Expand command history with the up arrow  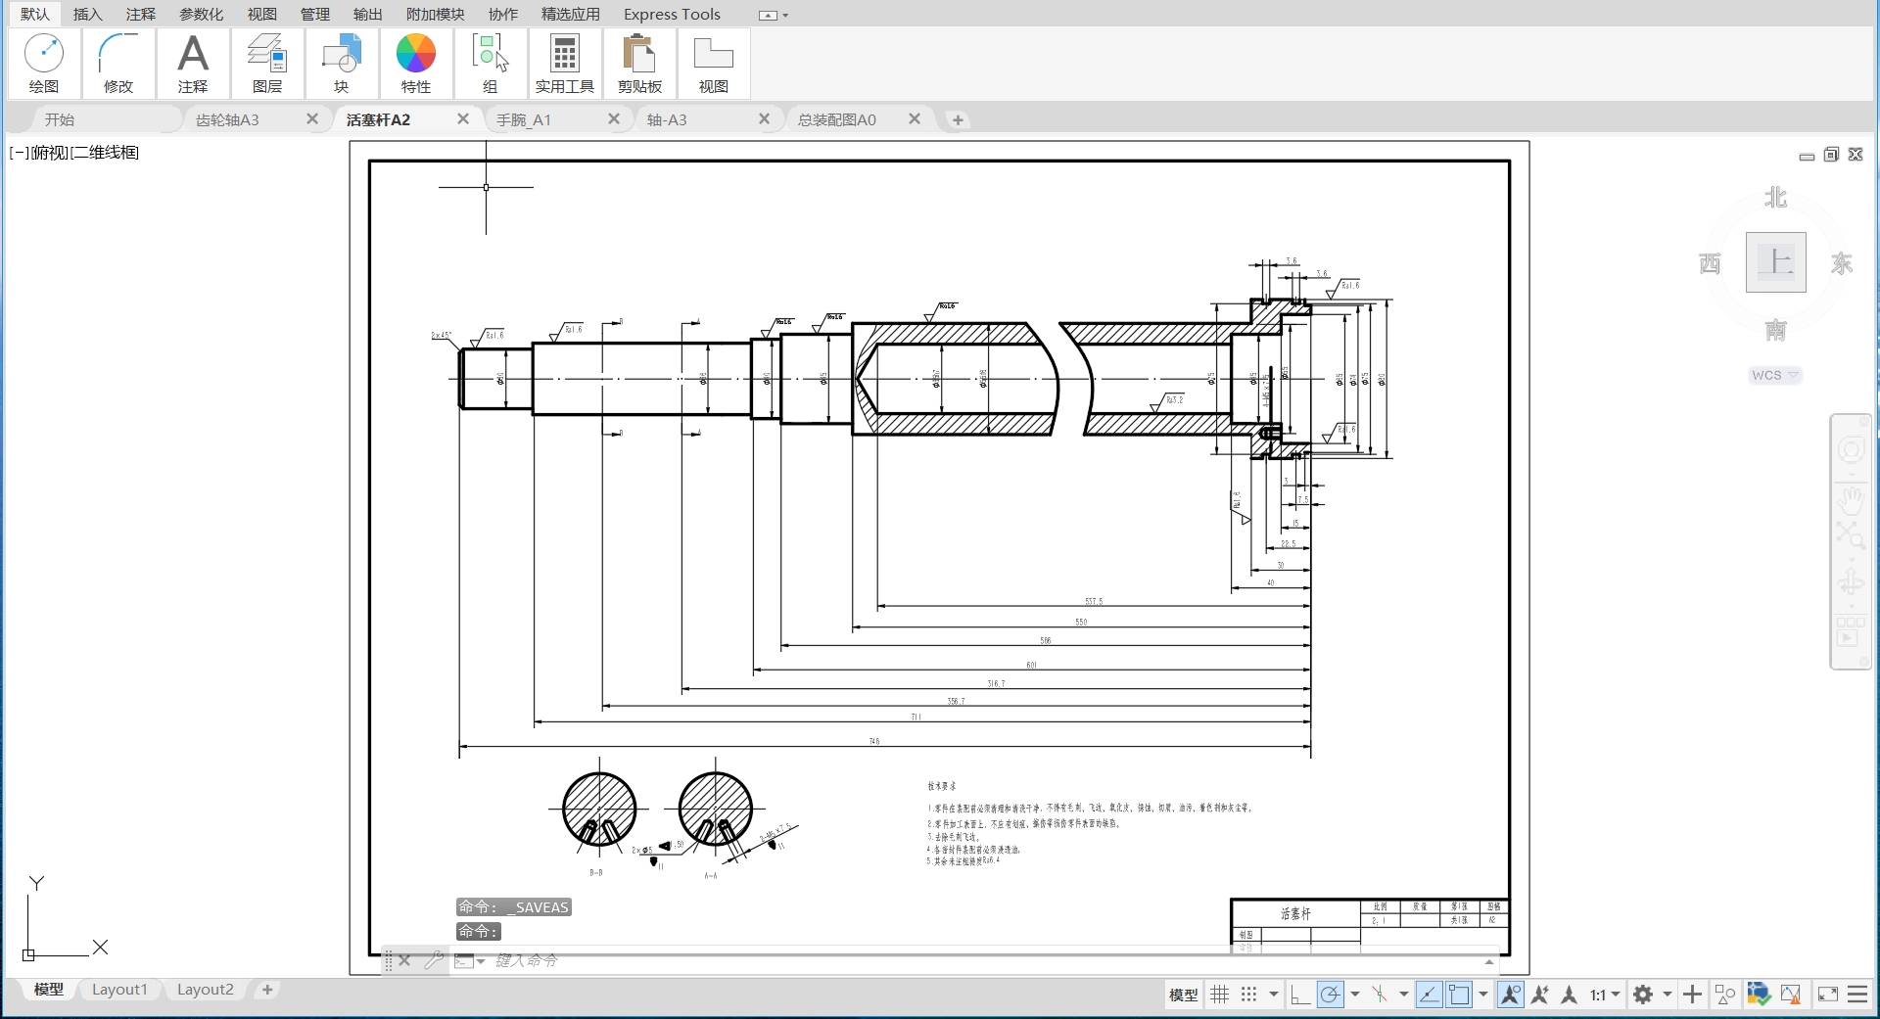coord(1489,962)
